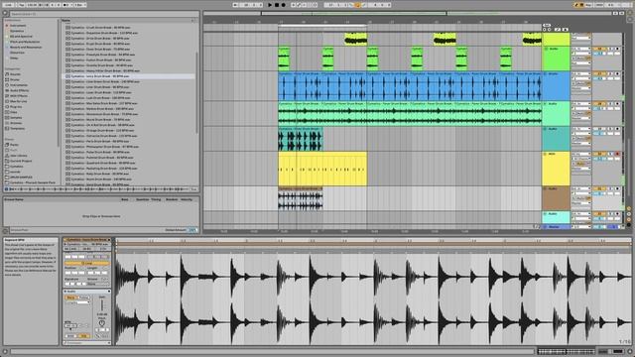Toggle browser preview headphone button
Viewport: 635px width, 357px height.
(x=6, y=189)
